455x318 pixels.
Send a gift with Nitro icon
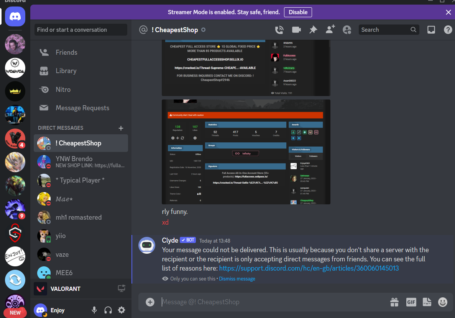394,302
